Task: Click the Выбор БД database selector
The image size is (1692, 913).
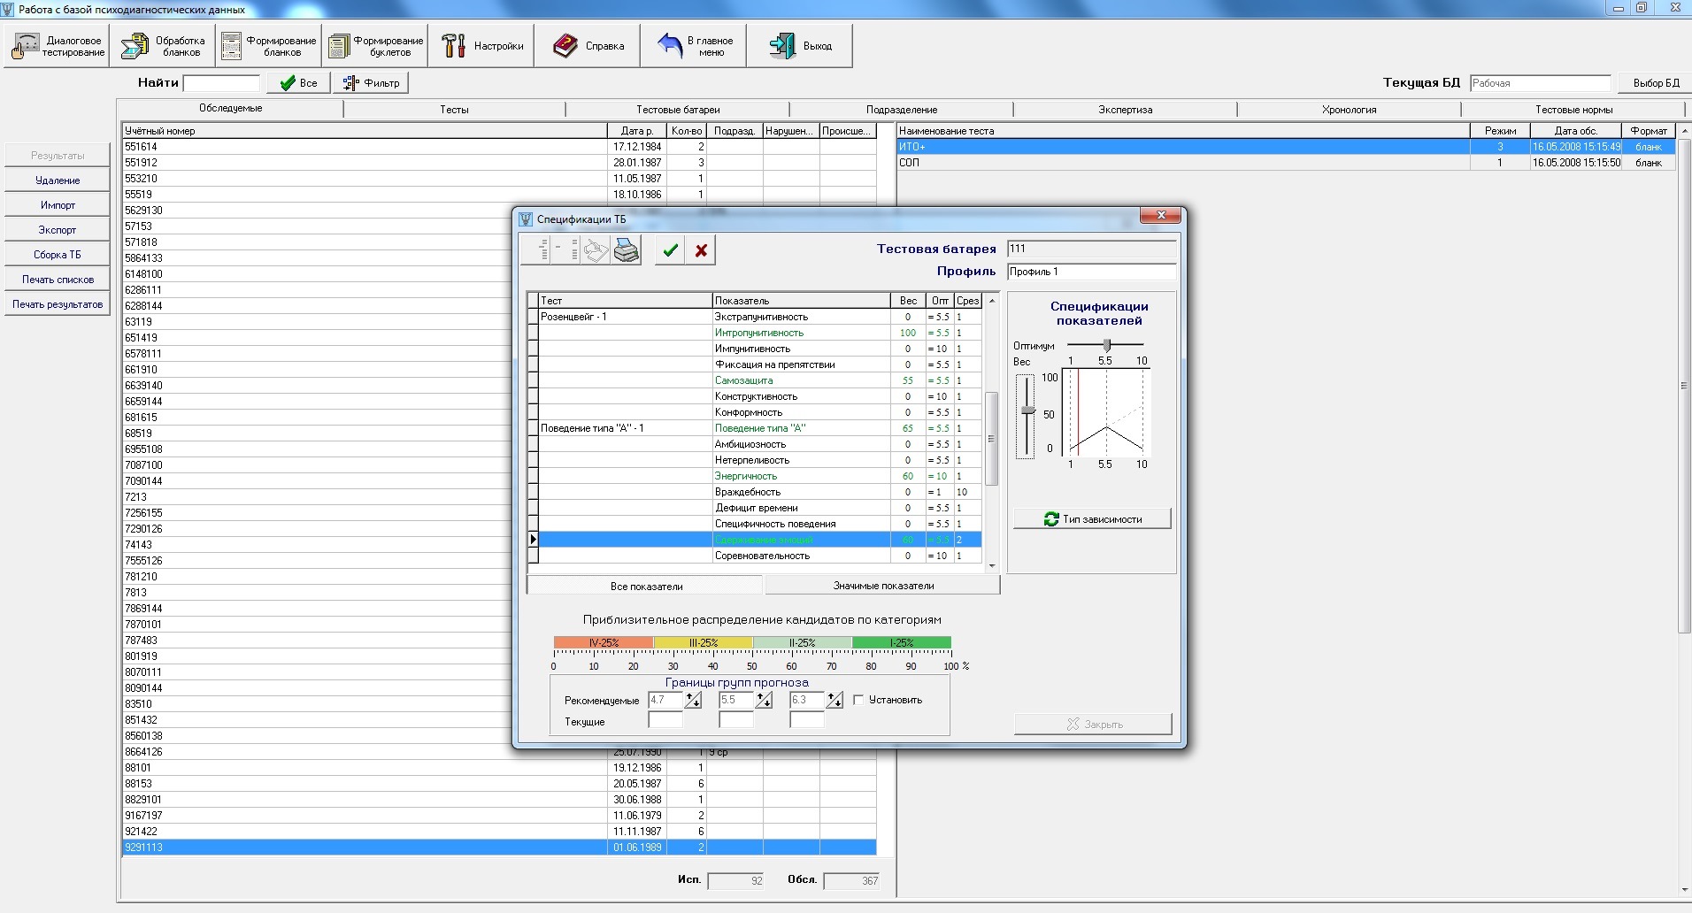Action: [x=1655, y=83]
